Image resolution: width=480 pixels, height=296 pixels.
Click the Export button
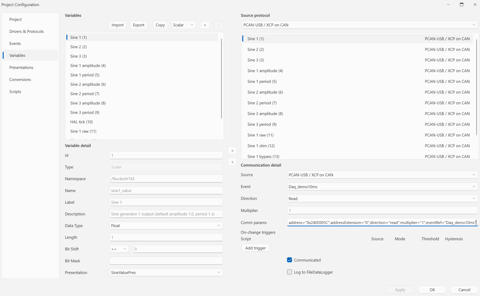(139, 25)
